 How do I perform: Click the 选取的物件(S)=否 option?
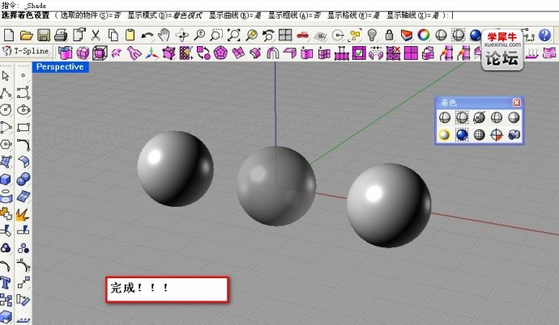[91, 15]
